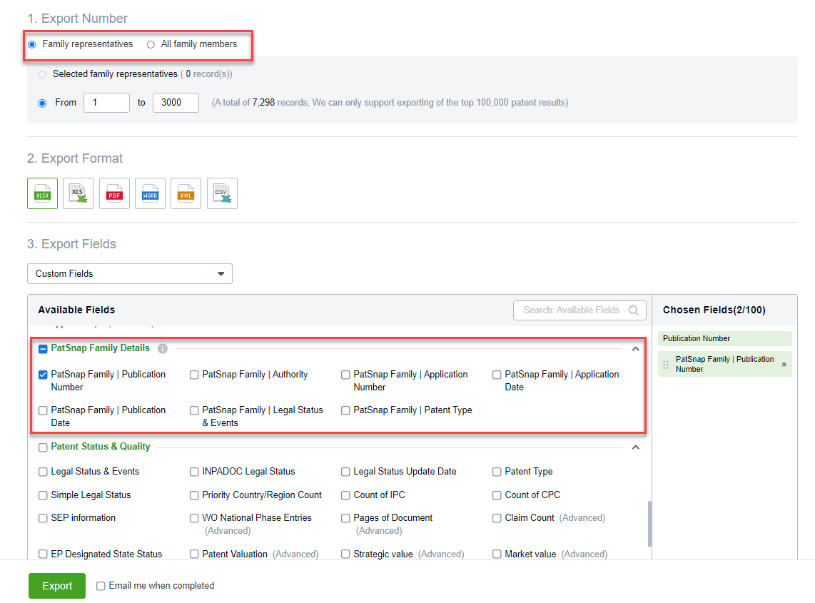Enable PatSnap Family | Authority checkbox
The image size is (815, 603).
point(194,375)
